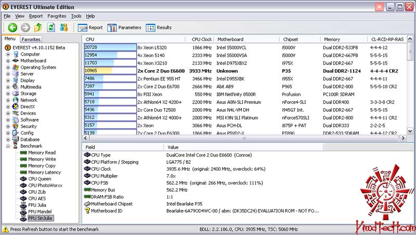Viewport: 416px width, 235px height.
Task: Select the Security shield icon
Action: point(16,126)
